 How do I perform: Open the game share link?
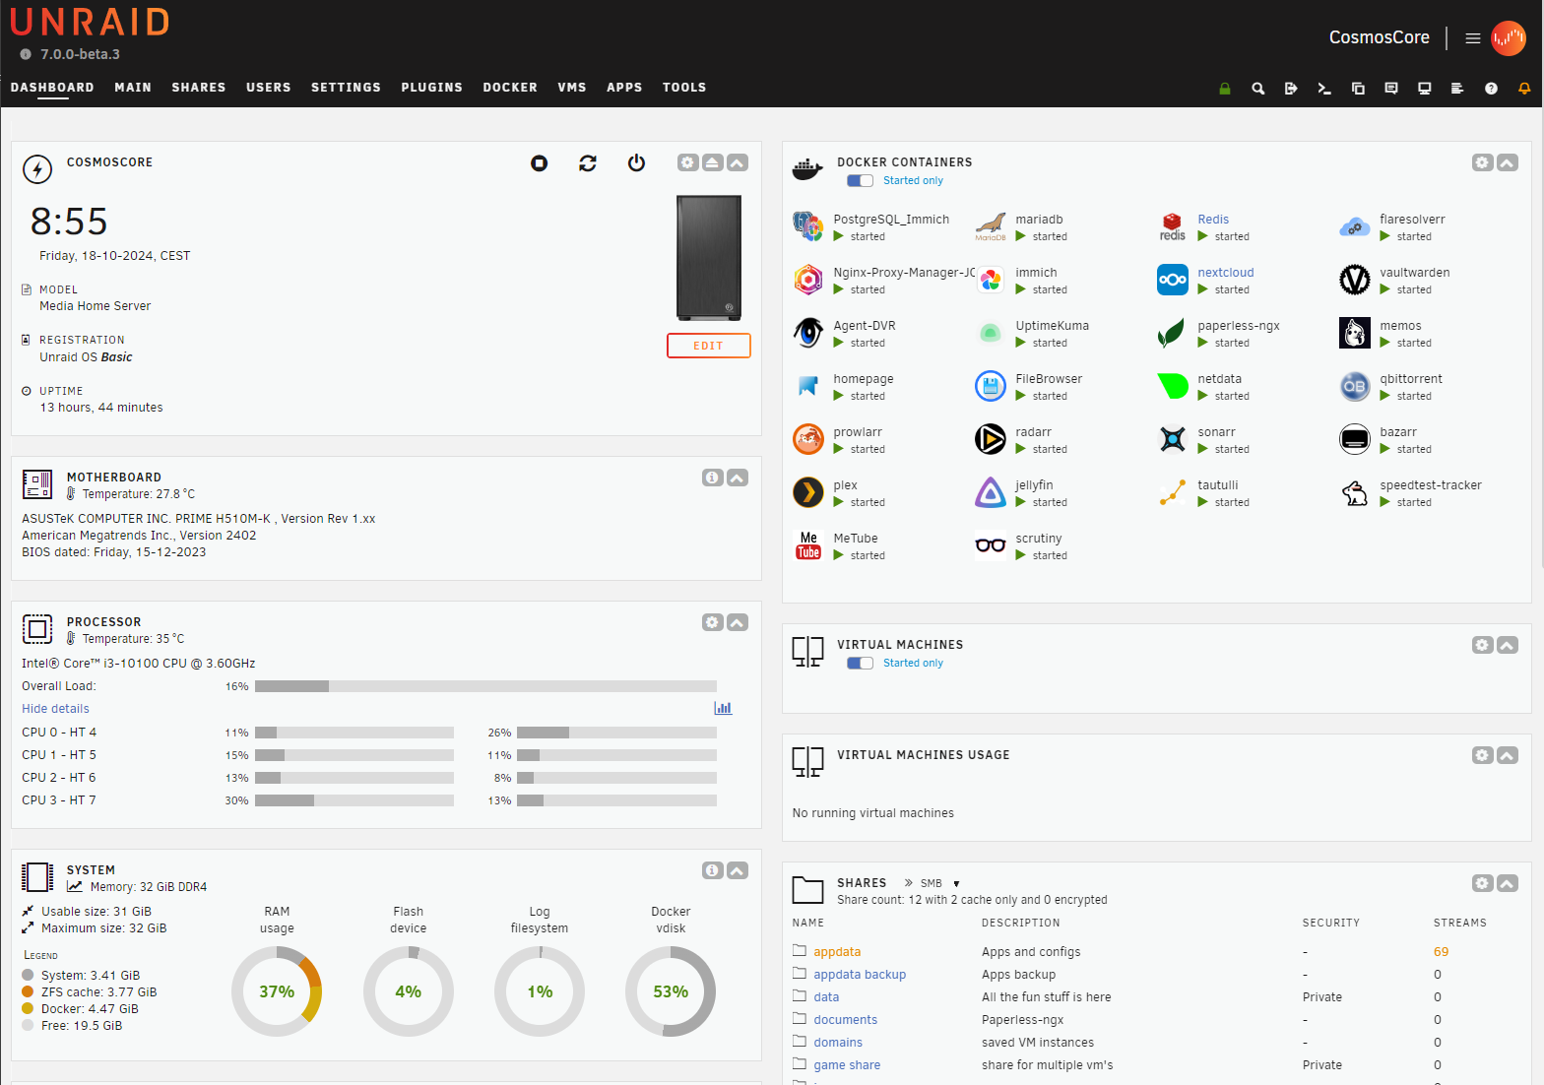[x=847, y=1065]
